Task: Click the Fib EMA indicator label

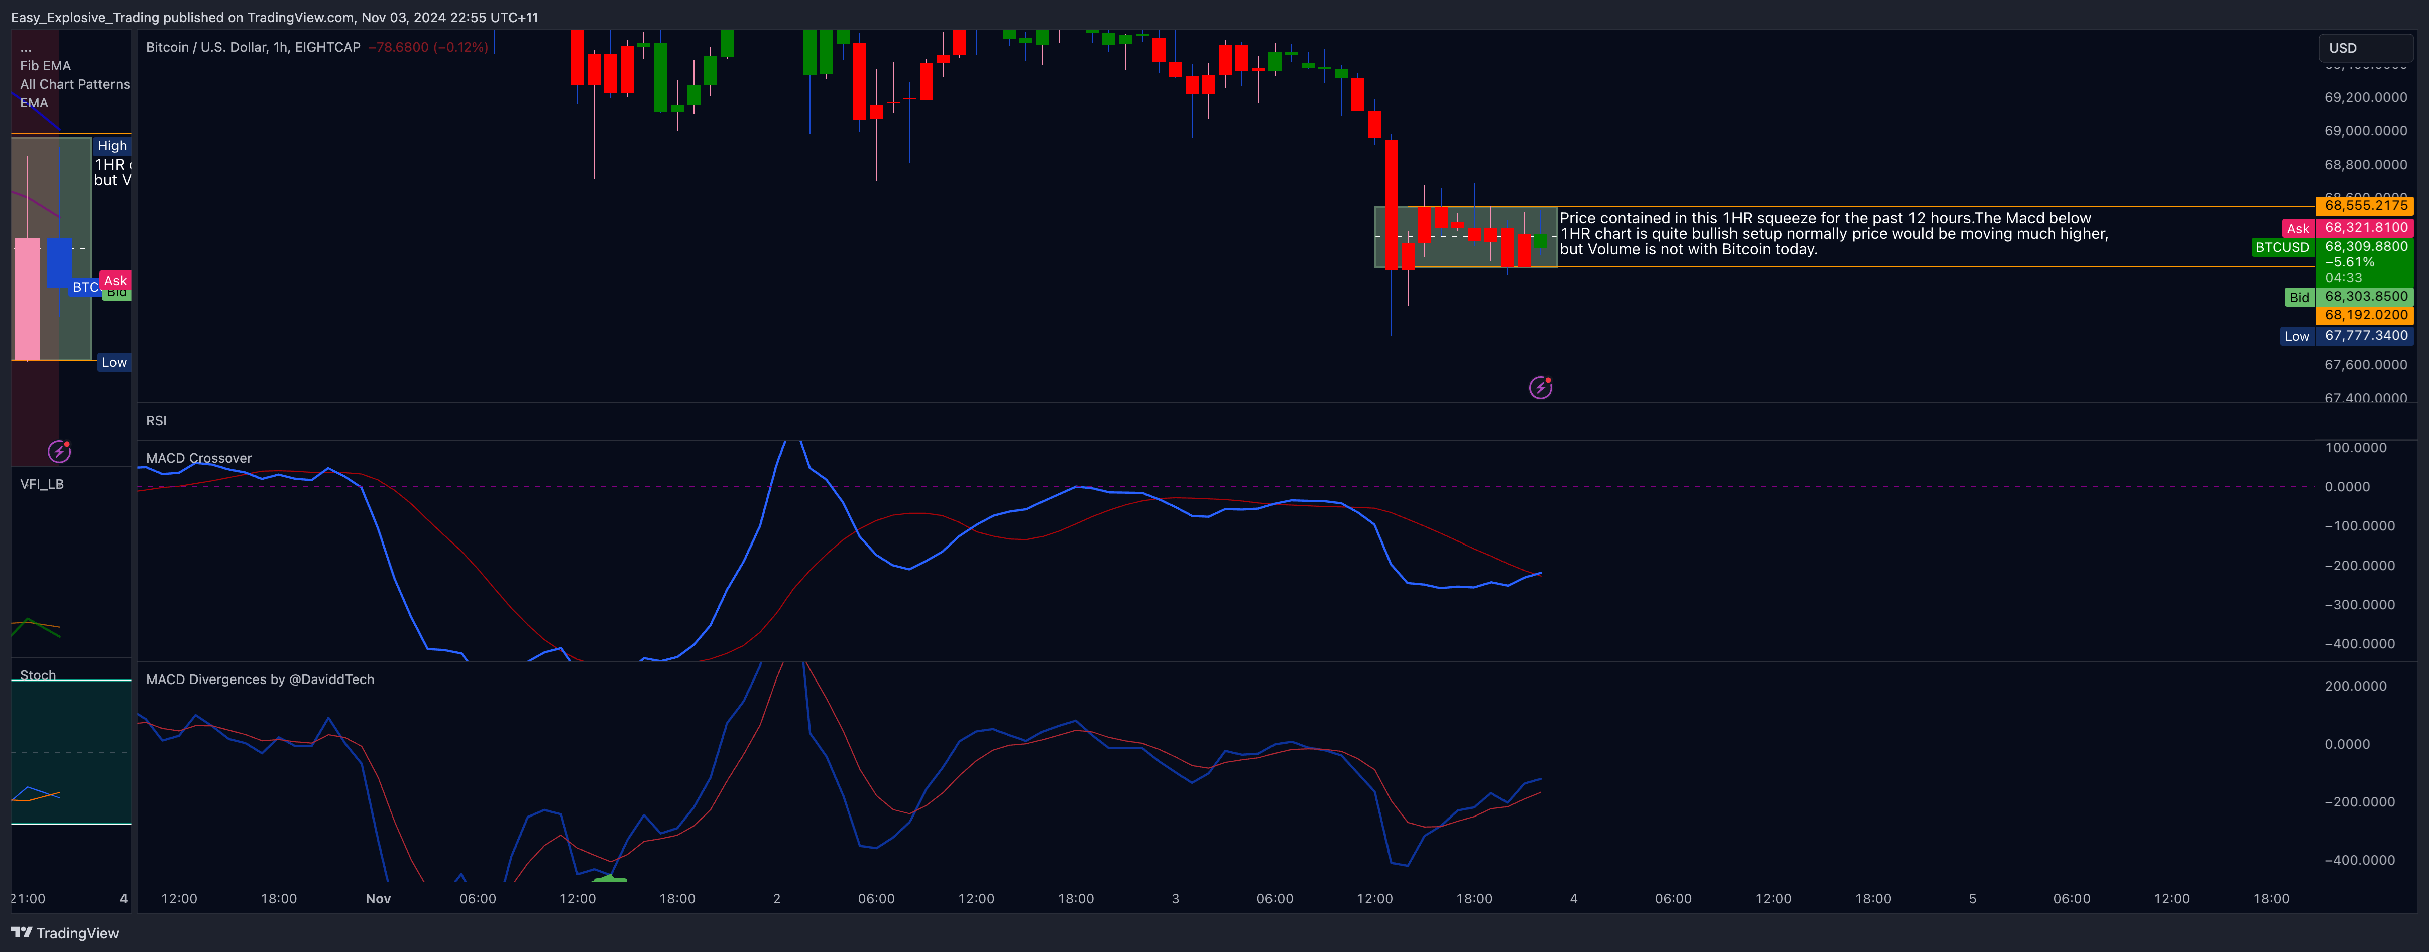Action: pos(45,66)
